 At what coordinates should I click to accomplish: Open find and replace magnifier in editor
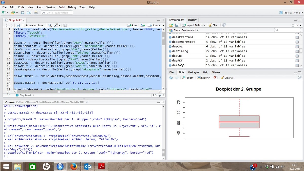click(x=50, y=25)
